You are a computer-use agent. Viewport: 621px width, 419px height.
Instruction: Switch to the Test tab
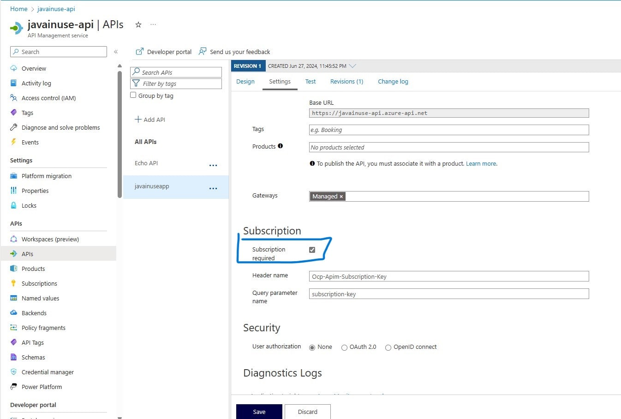coord(310,81)
